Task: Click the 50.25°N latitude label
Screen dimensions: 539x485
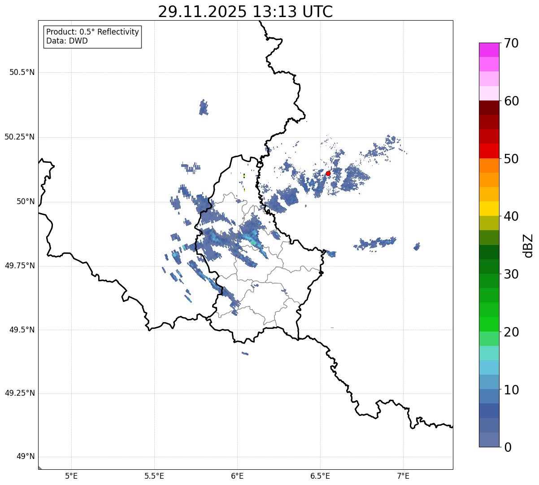Action: pyautogui.click(x=20, y=137)
